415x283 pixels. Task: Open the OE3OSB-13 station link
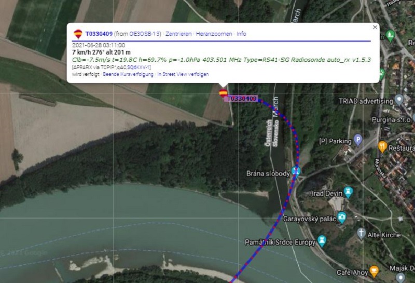tap(144, 34)
